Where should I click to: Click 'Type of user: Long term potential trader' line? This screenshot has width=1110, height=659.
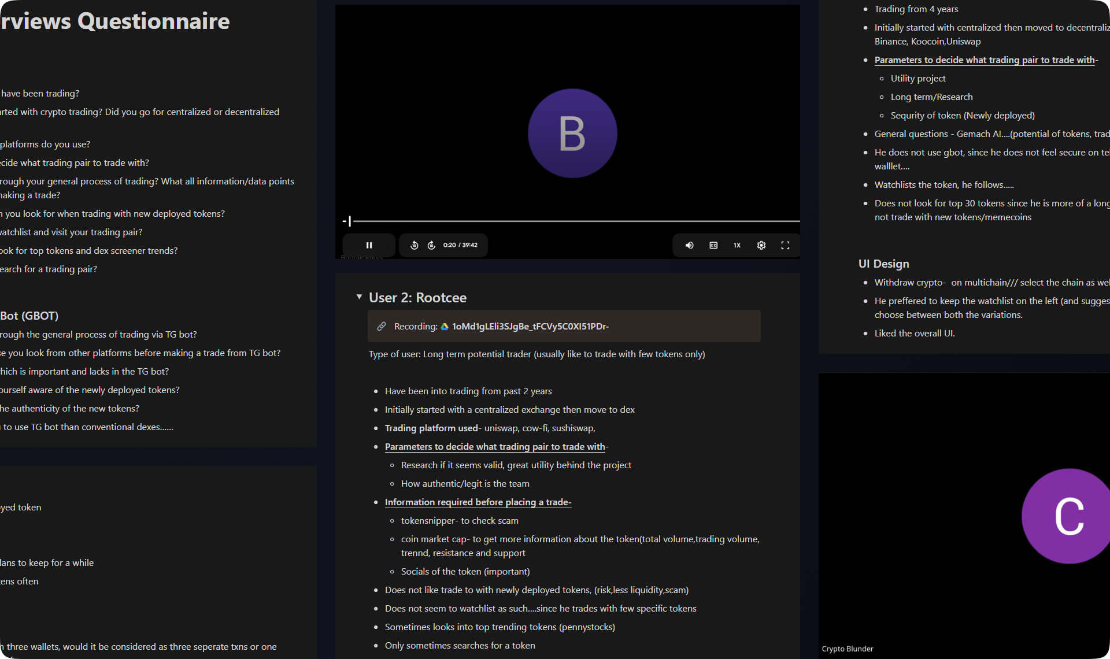coord(537,354)
